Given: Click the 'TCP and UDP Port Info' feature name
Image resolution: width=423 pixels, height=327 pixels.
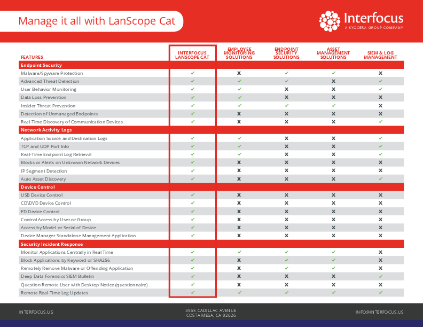Looking at the screenshot, I should pos(45,146).
